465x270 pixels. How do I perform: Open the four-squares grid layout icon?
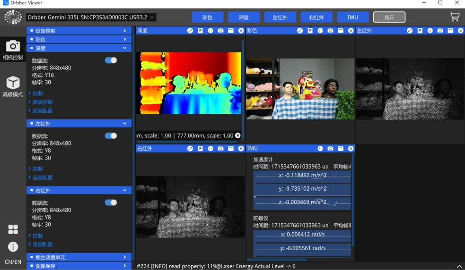pyautogui.click(x=13, y=229)
